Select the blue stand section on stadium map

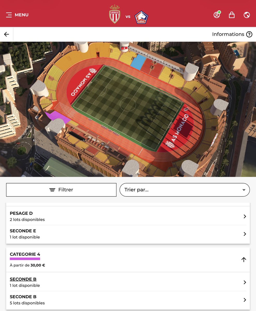pos(138,62)
